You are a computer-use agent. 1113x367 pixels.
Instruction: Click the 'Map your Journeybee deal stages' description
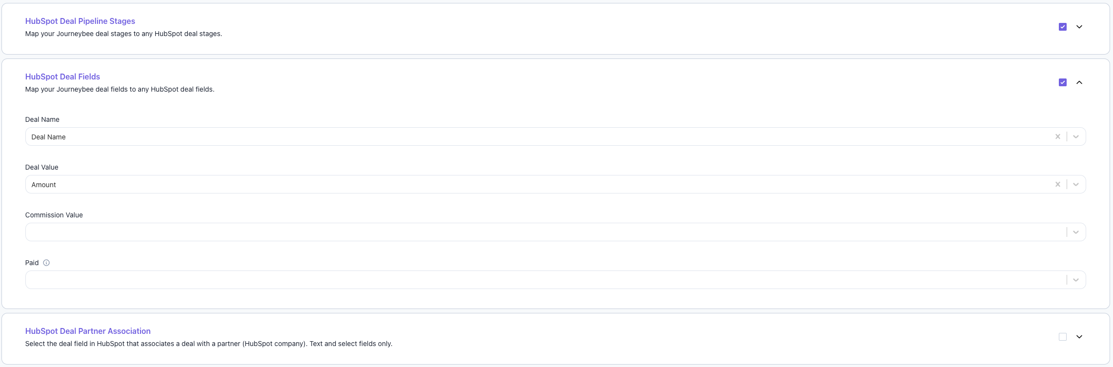(123, 34)
